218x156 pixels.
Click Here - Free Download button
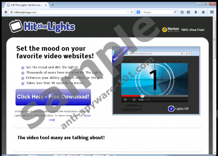click(x=53, y=97)
